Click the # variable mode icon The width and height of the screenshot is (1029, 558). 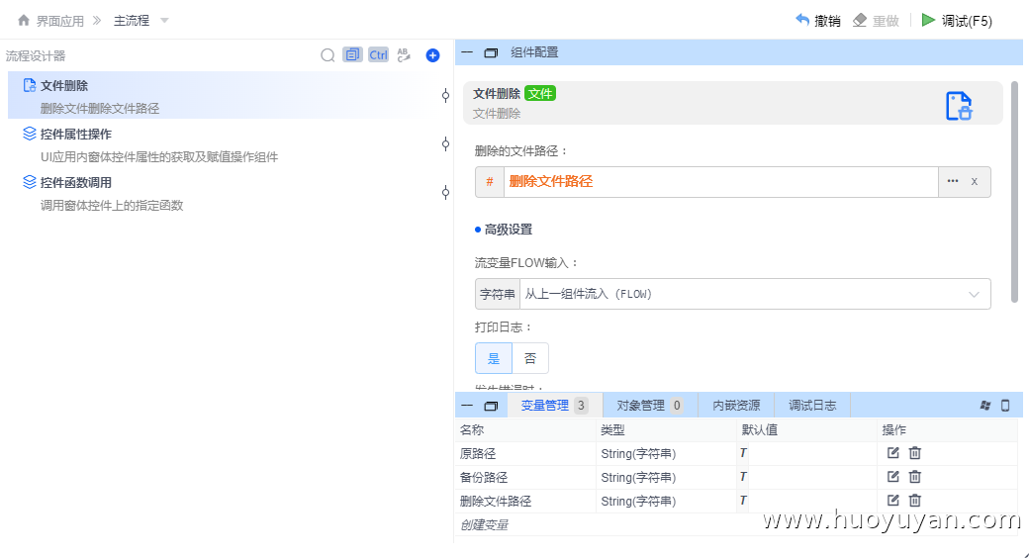(x=490, y=182)
